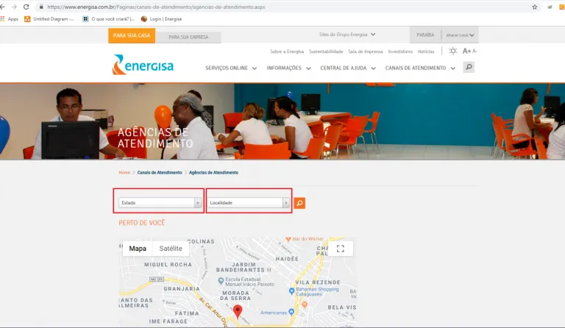
Task: Click the Energisa logo
Action: pyautogui.click(x=143, y=65)
